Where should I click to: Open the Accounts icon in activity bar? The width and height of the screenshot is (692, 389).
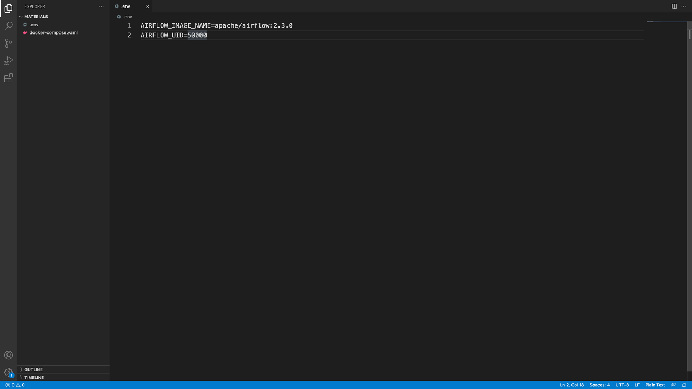click(x=9, y=355)
